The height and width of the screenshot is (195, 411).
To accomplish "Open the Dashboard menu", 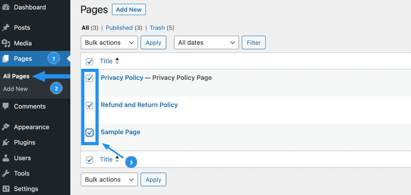I will pos(35,7).
